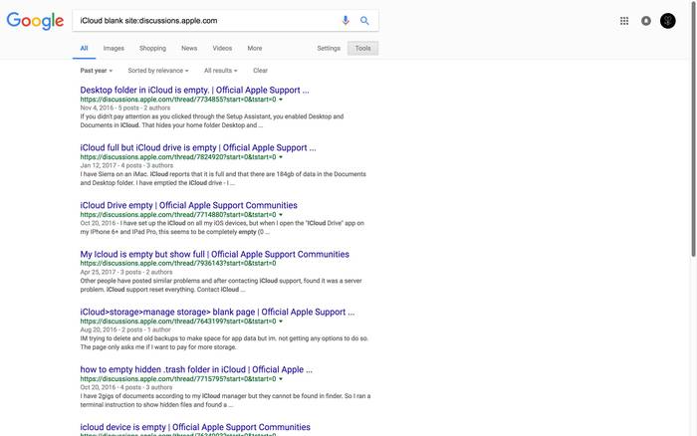697x436 pixels.
Task: Click 'Aug 20, 2016 - 2 posts - 1 author'
Action: [x=125, y=329]
